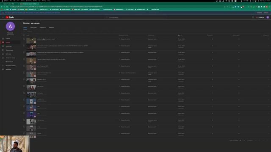Open the YouTube Studio hamburger menu

tap(3, 17)
